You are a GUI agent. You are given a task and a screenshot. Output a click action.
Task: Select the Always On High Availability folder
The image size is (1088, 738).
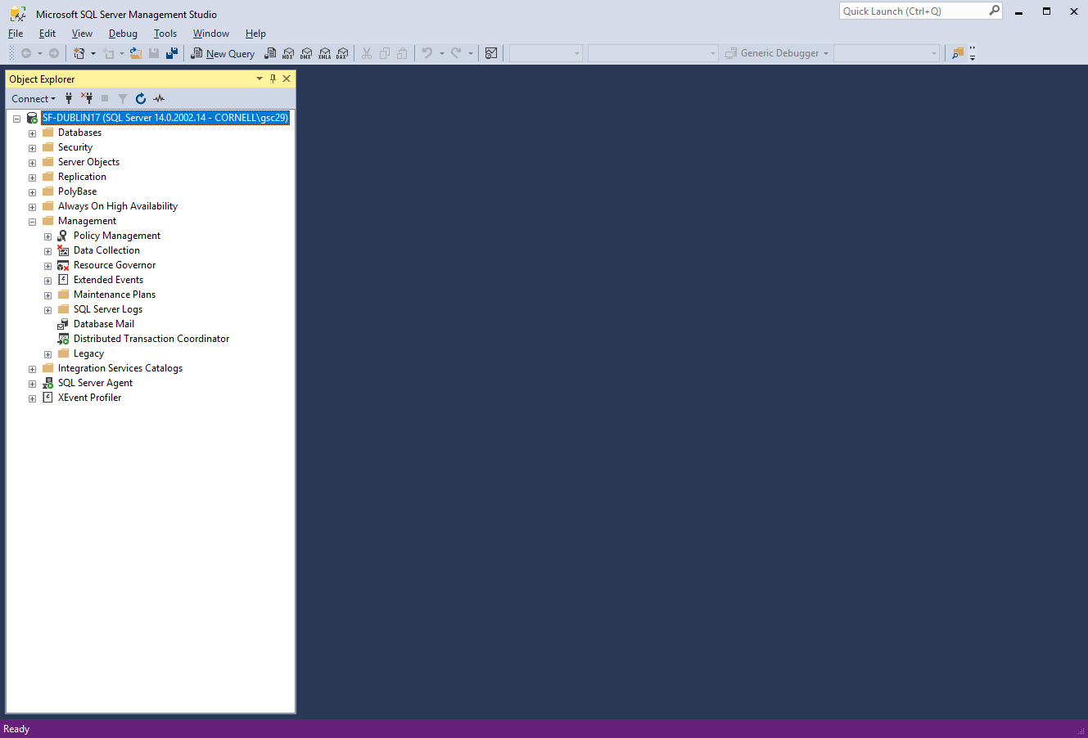(x=118, y=206)
